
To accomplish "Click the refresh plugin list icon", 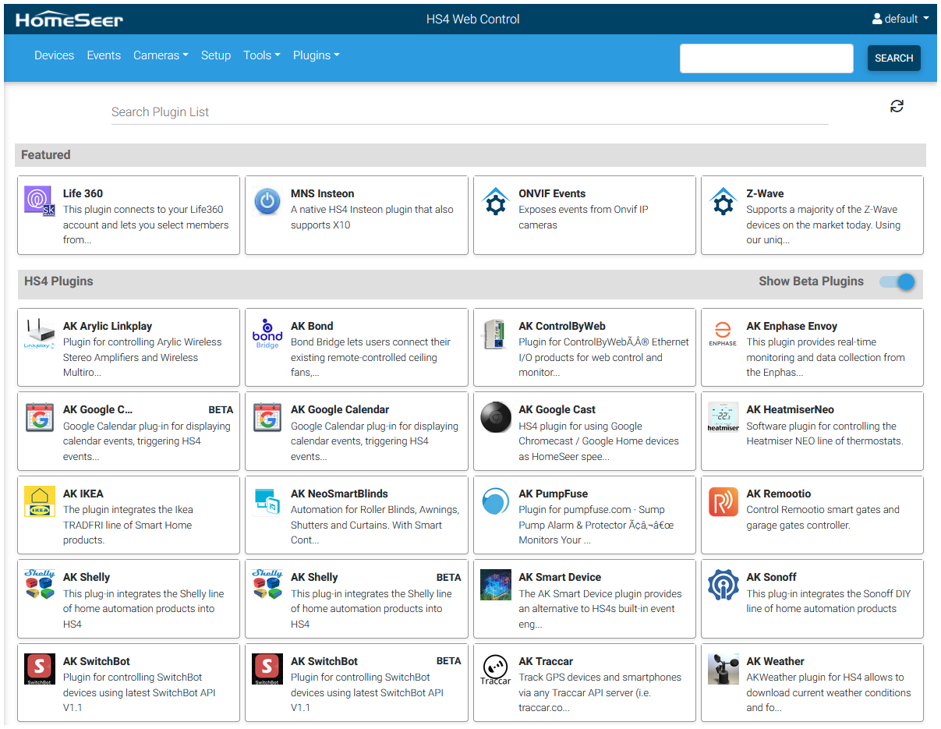I will click(897, 106).
